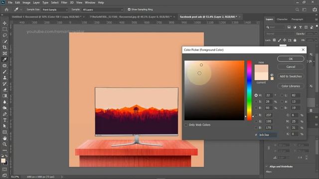
Task: Close the Color Picker dialog
Action: pos(303,50)
